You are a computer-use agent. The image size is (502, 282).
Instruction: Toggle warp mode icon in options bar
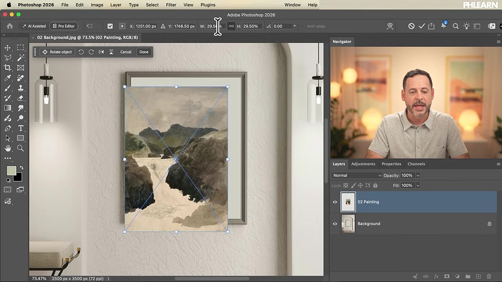[390, 26]
